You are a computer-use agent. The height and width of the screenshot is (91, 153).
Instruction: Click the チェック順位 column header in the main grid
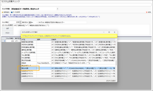tap(10, 38)
